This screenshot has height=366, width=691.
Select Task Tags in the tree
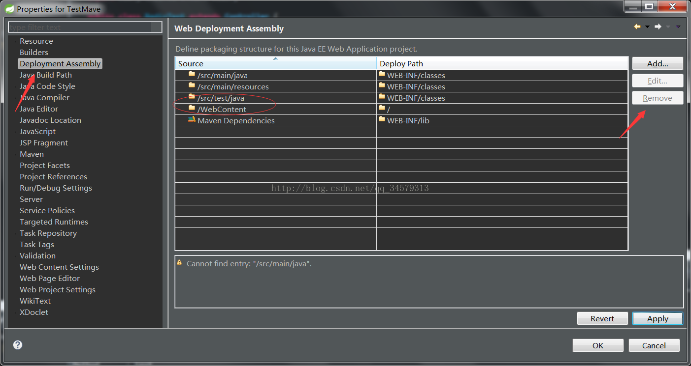(37, 245)
